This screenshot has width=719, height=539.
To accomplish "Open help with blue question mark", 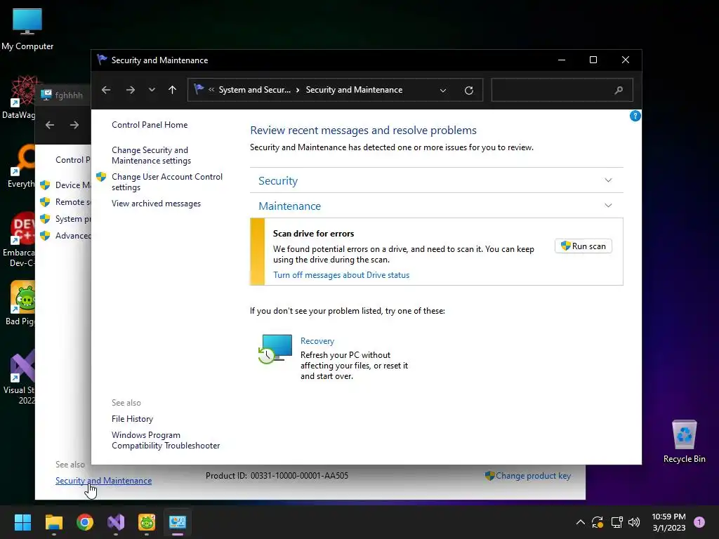I will click(x=635, y=116).
